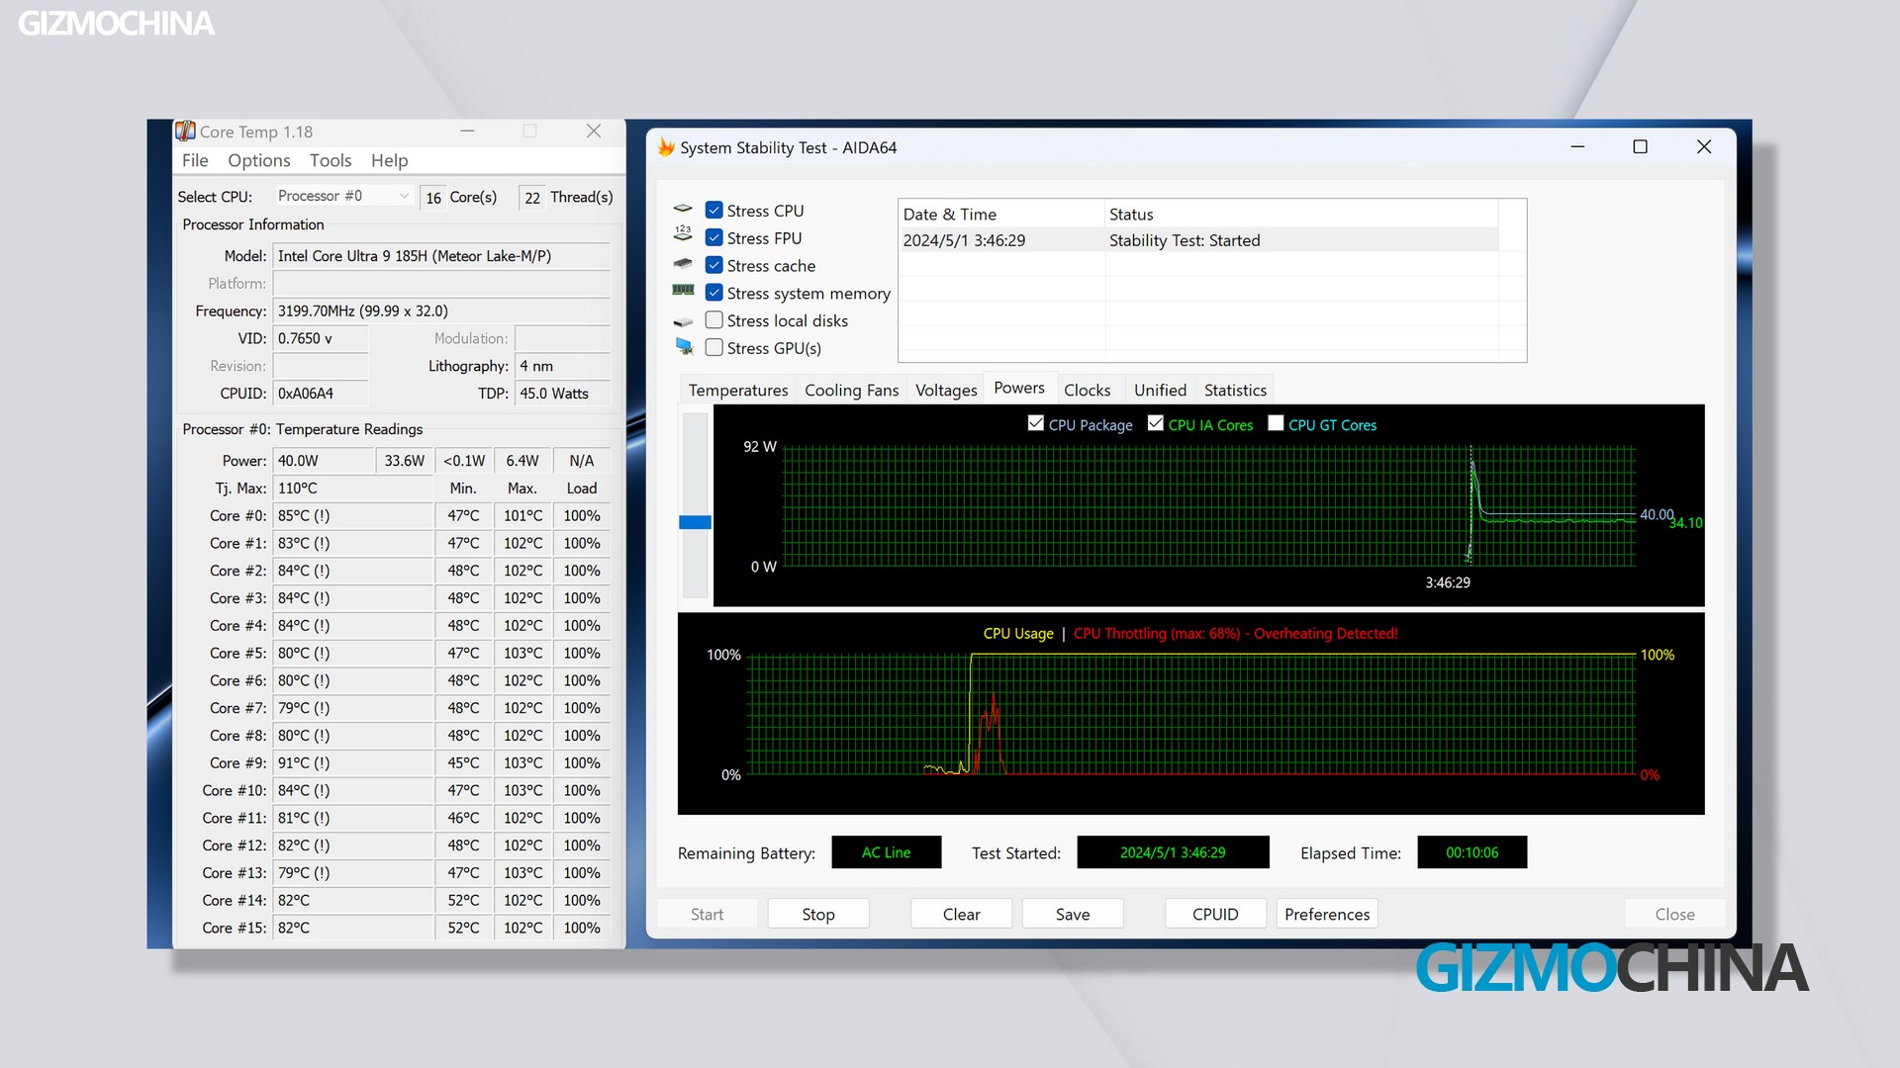Viewport: 1900px width, 1068px height.
Task: Open Preferences in AIDA64
Action: tap(1327, 914)
